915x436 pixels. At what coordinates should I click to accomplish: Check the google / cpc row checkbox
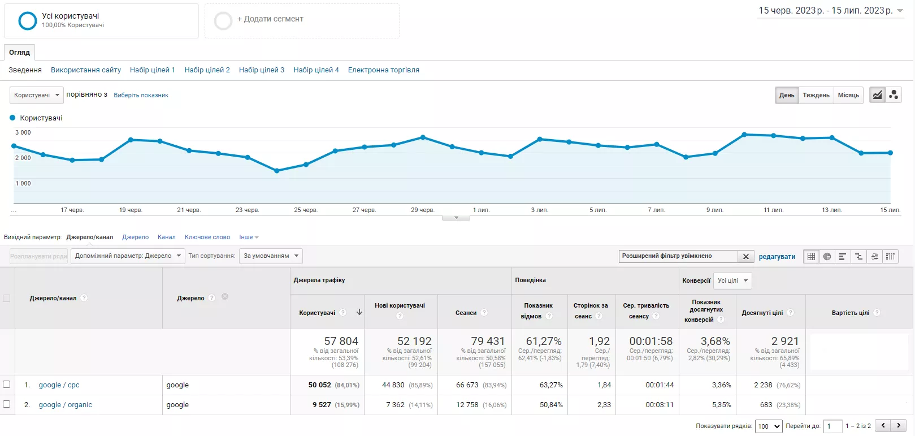(7, 385)
